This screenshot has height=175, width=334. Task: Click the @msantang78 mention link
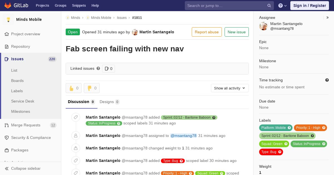pyautogui.click(x=183, y=136)
